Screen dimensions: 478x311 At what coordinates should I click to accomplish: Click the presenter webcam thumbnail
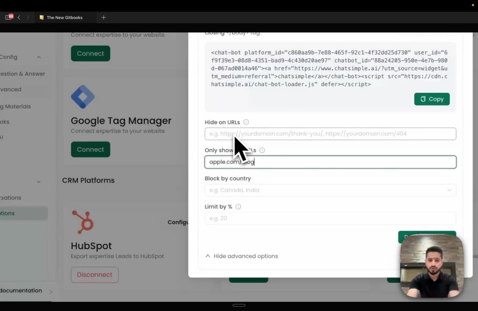click(432, 266)
